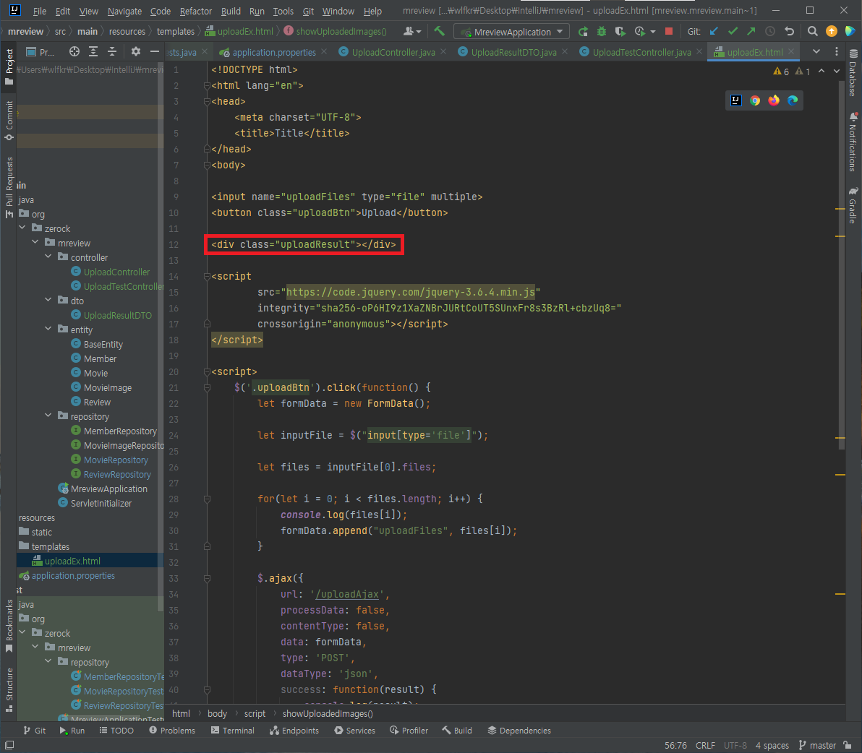Screen dimensions: 862x753
Task: Open the Navigate menu
Action: (x=124, y=11)
